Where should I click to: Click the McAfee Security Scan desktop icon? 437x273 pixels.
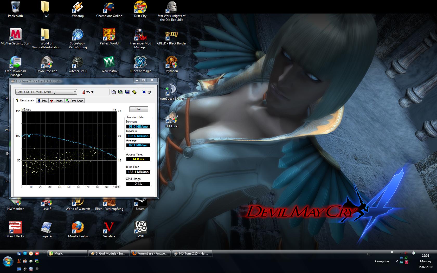click(x=16, y=37)
